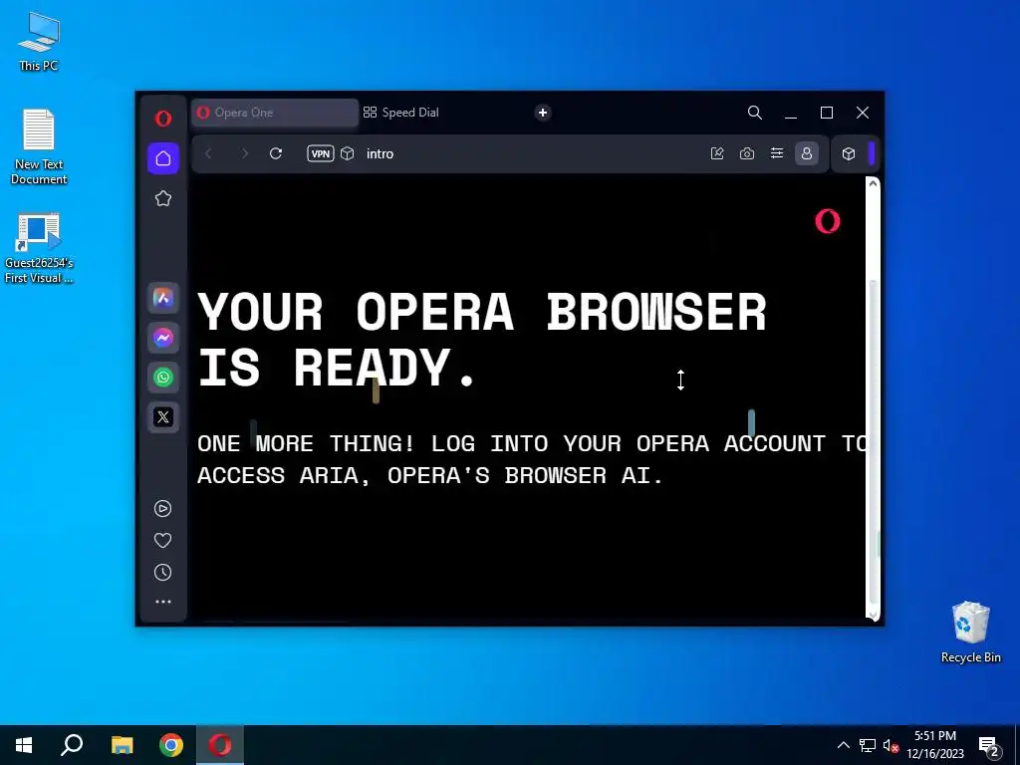Toggle the VPN badge in address bar
Viewport: 1020px width, 765px height.
(320, 153)
